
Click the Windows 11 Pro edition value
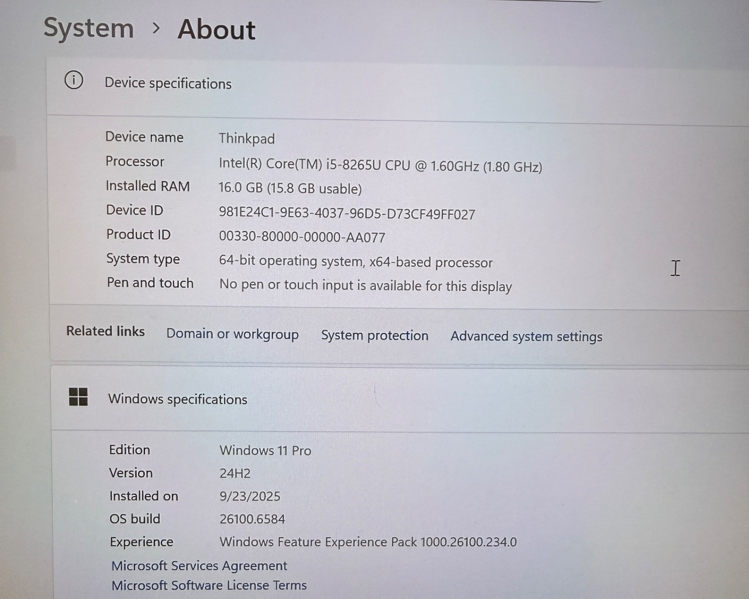click(265, 451)
